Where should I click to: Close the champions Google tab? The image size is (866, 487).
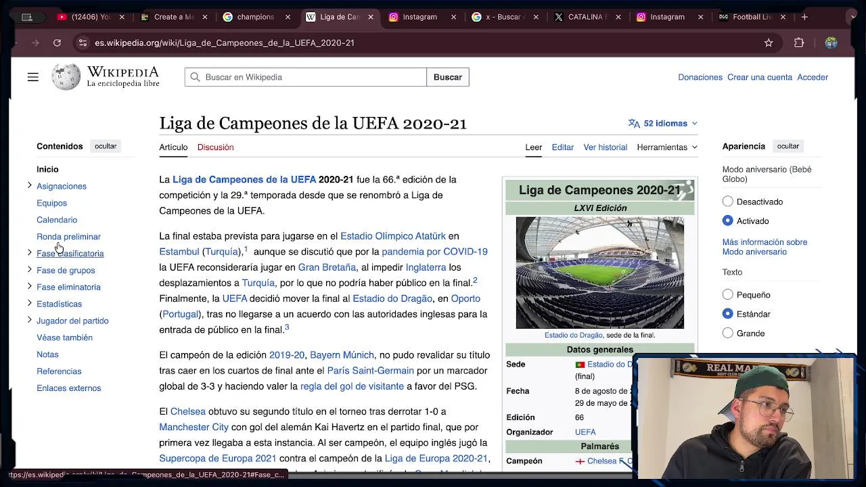click(x=288, y=17)
